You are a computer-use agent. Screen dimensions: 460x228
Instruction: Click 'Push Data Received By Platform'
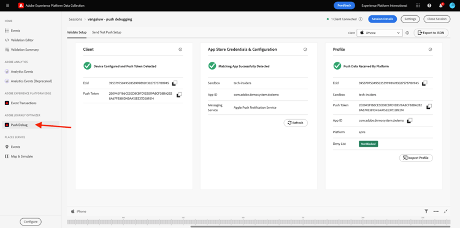click(366, 67)
